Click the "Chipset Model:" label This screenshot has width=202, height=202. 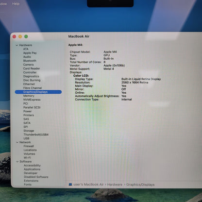[80, 52]
